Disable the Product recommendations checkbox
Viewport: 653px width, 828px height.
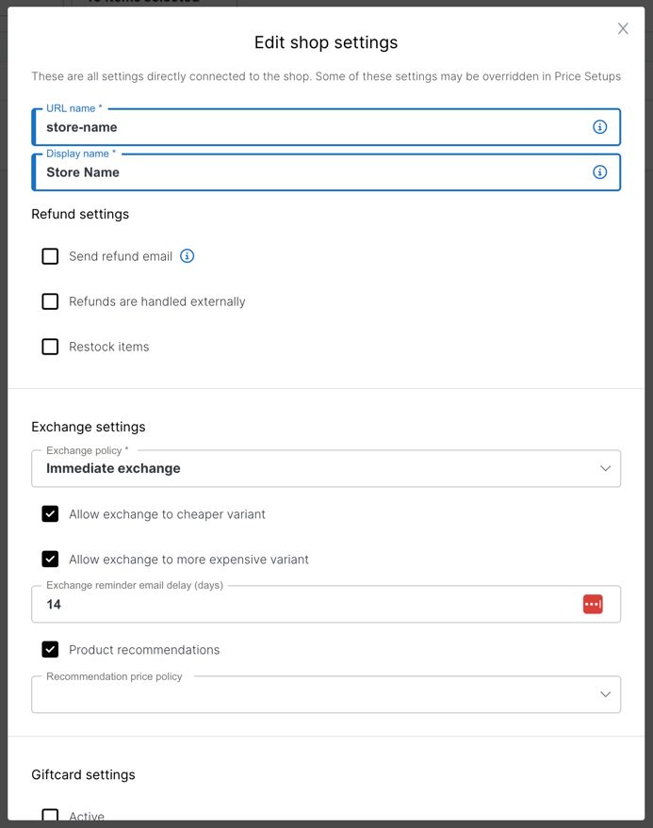(50, 650)
